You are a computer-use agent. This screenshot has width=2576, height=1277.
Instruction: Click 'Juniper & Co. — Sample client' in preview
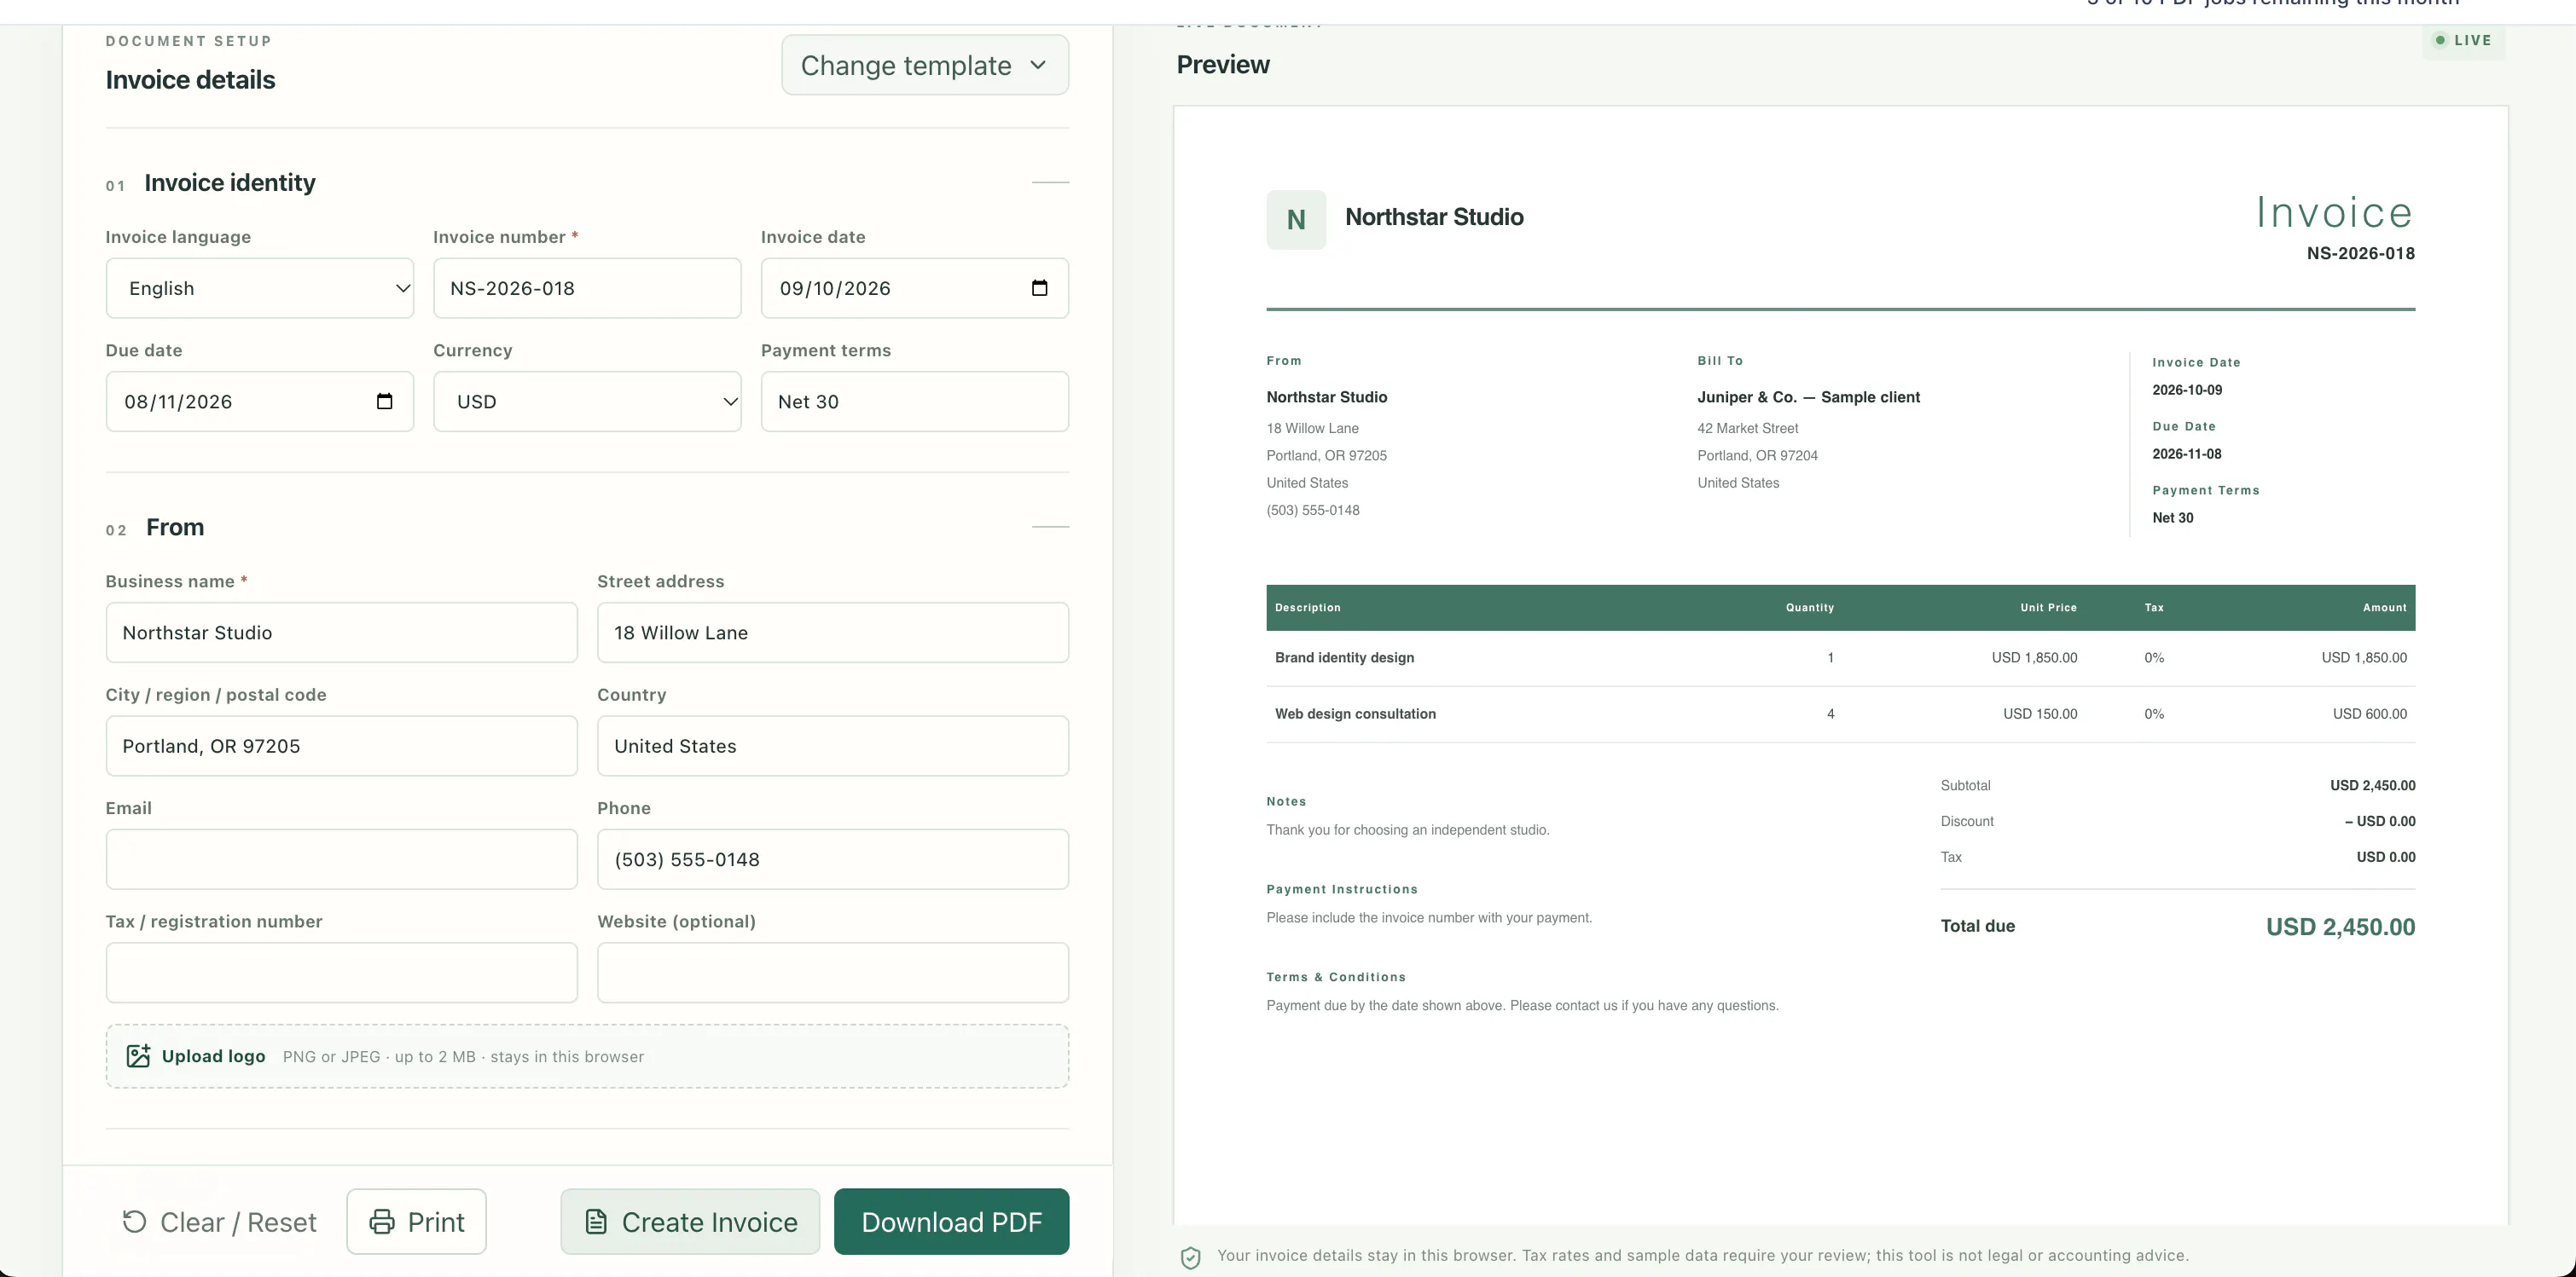(1808, 396)
